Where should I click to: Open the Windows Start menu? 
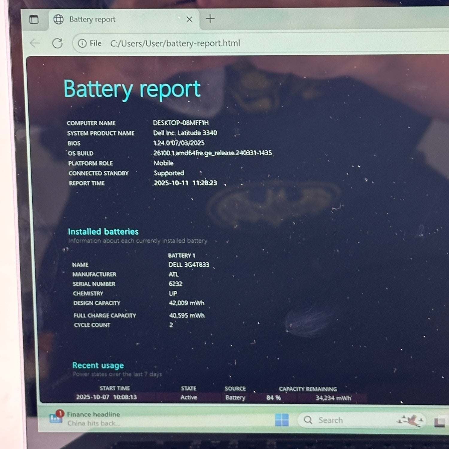click(282, 420)
